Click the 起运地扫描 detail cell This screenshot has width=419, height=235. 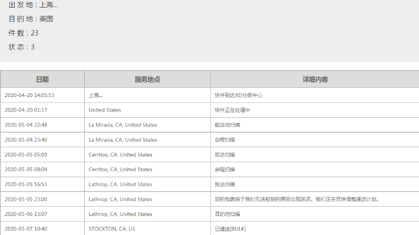(x=227, y=125)
